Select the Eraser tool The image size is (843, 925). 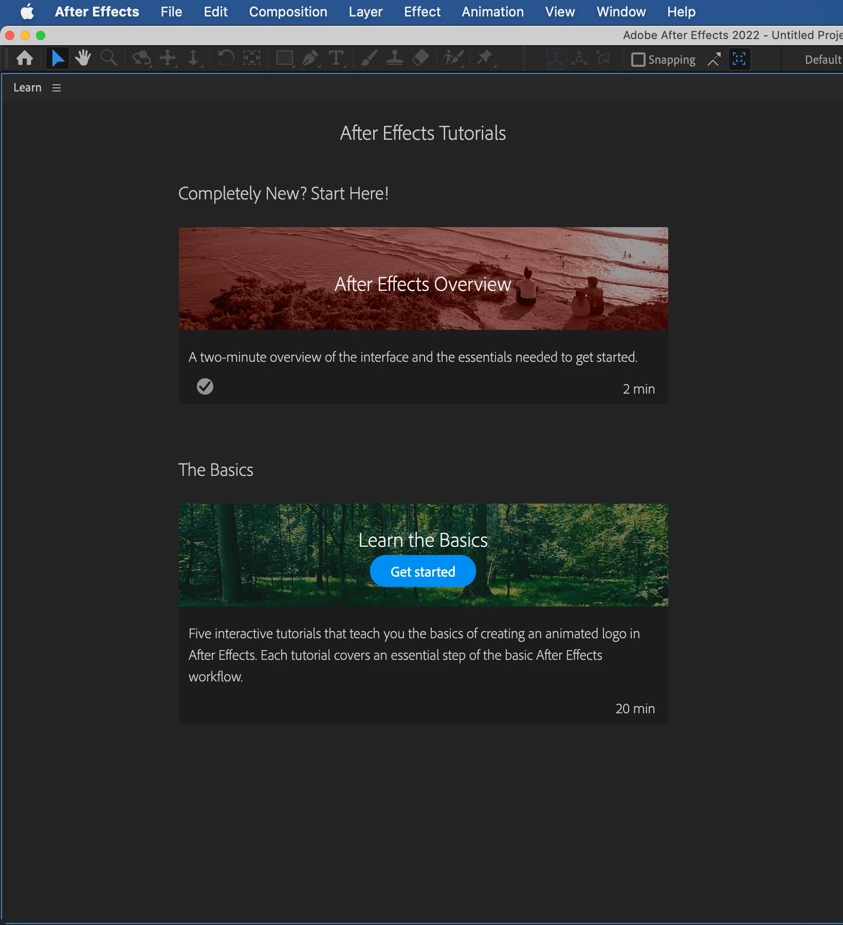(420, 59)
